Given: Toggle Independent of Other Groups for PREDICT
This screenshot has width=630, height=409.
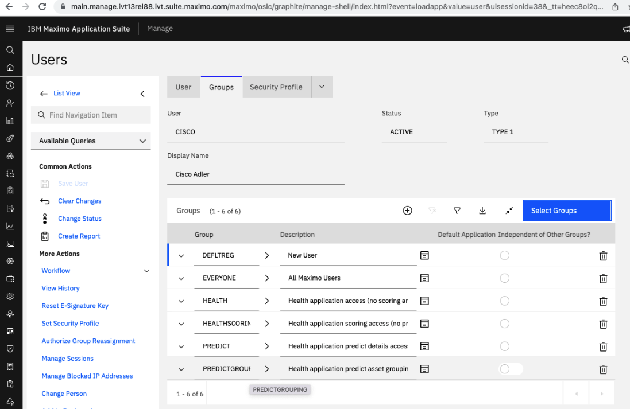Looking at the screenshot, I should 505,346.
